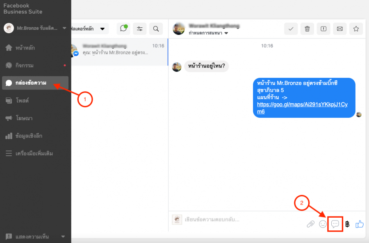Move conversation to trash

tap(307, 29)
